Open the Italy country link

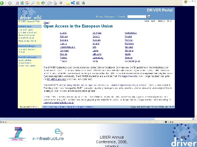click(x=94, y=47)
